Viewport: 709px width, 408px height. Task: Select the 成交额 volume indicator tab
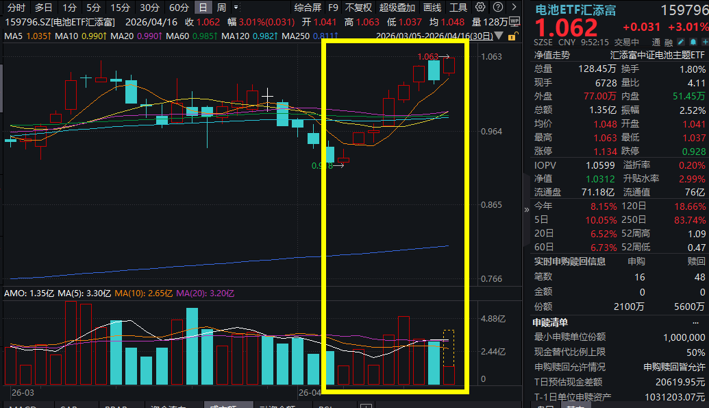[228, 405]
